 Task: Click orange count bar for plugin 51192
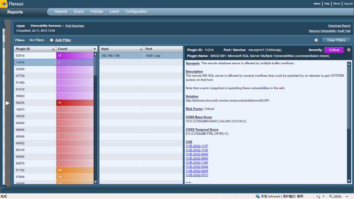[x=75, y=170]
